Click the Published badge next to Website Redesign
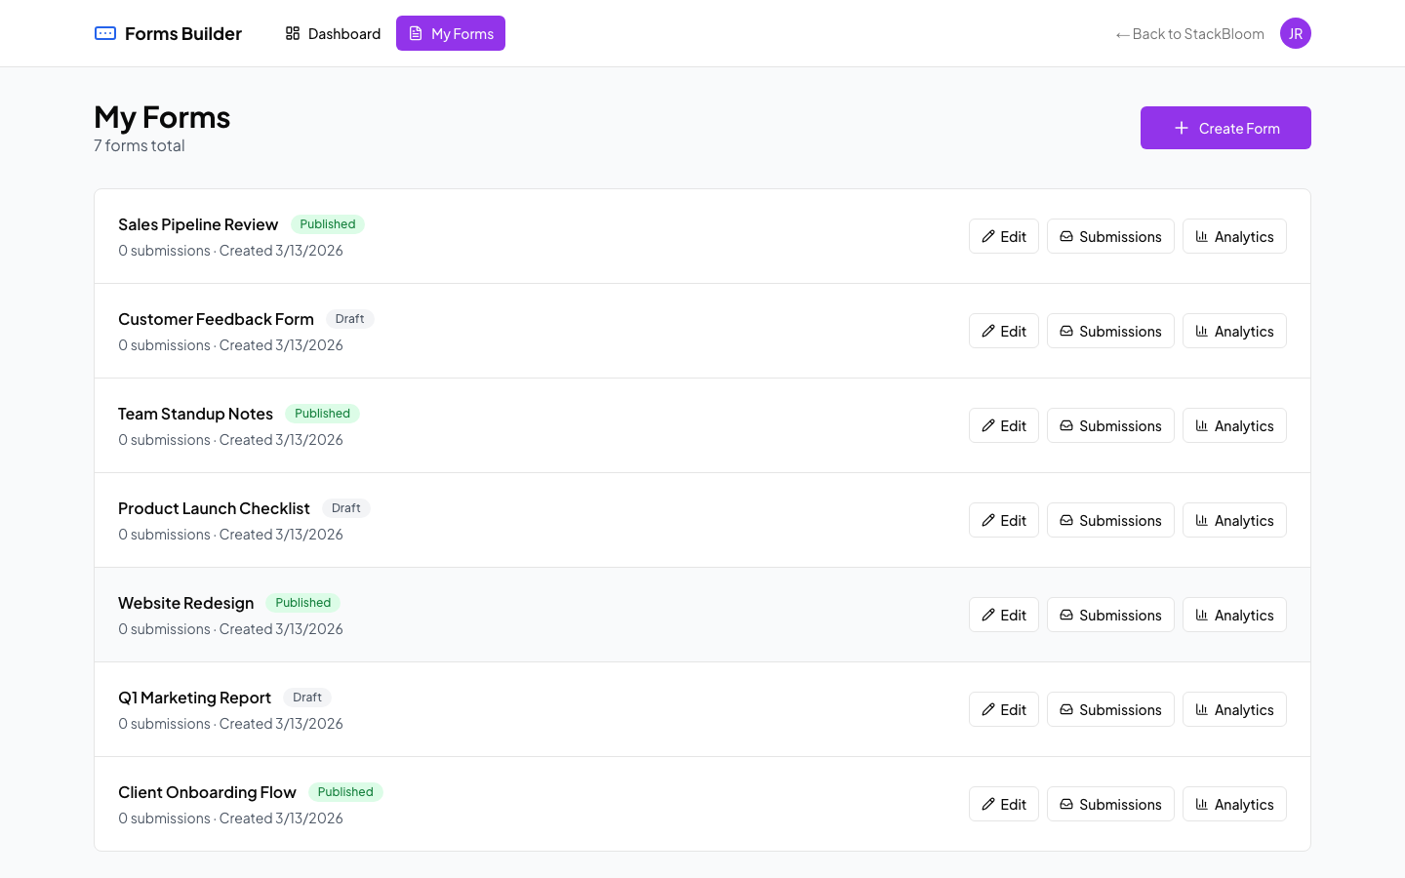The width and height of the screenshot is (1405, 878). point(303,602)
